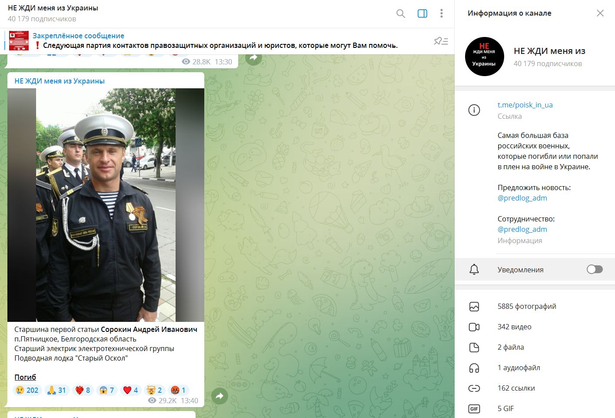Close the channel info panel

600,13
